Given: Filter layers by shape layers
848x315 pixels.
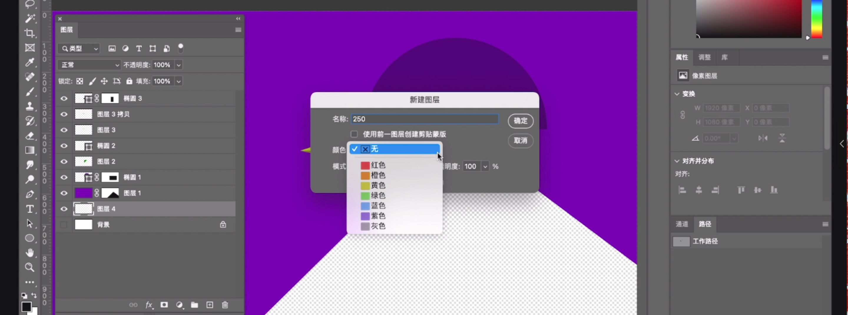Looking at the screenshot, I should click(153, 48).
